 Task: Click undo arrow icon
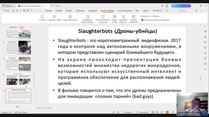click(31, 10)
